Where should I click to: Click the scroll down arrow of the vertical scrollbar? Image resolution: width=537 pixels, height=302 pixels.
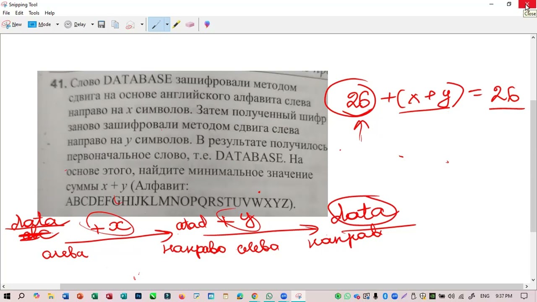533,280
